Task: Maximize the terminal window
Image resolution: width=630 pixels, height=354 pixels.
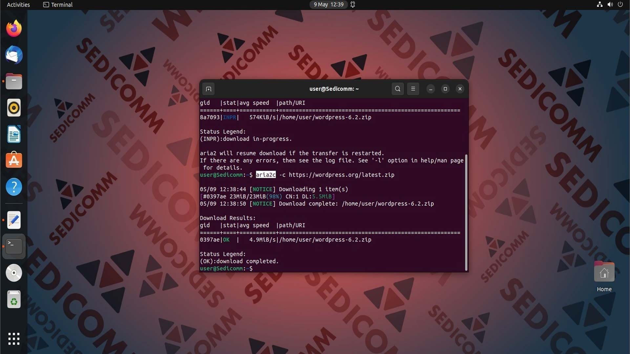Action: coord(445,89)
